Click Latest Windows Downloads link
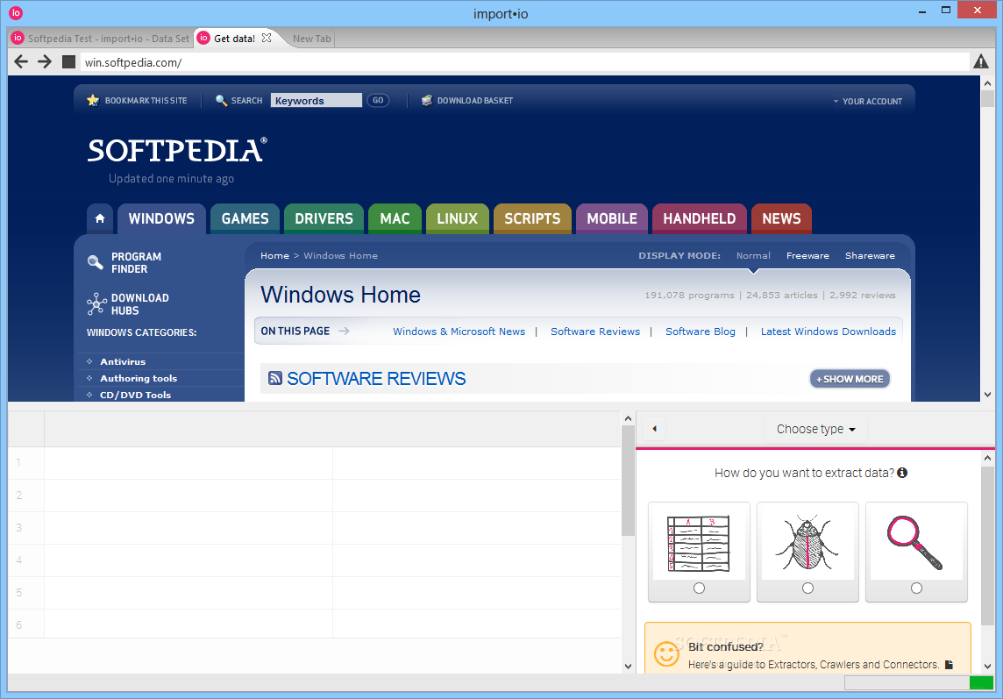The height and width of the screenshot is (699, 1003). click(829, 332)
